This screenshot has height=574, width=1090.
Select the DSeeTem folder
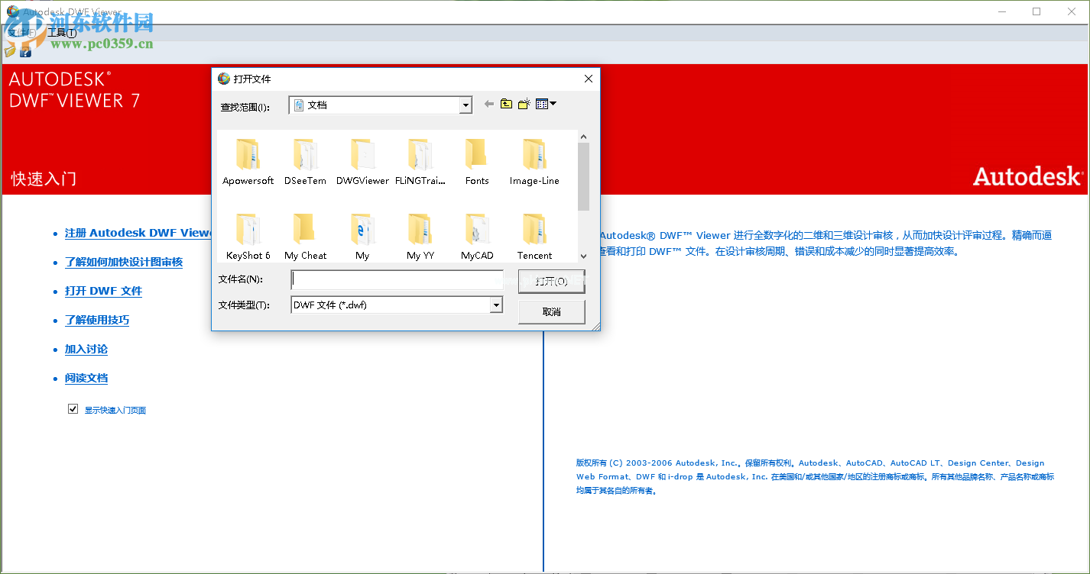[305, 162]
